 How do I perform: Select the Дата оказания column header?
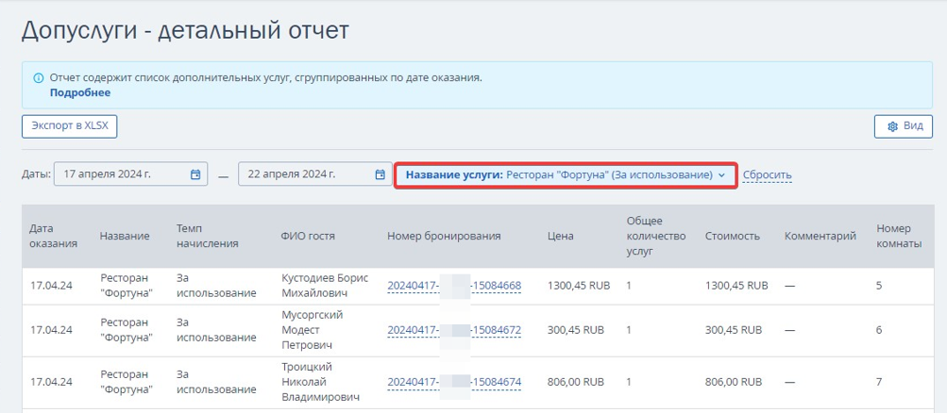point(54,237)
